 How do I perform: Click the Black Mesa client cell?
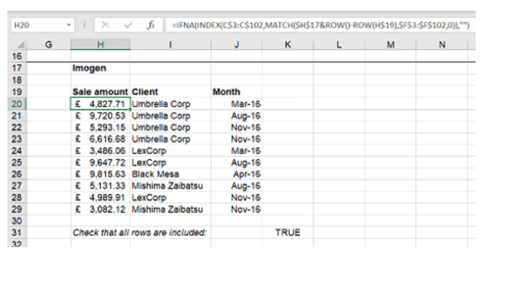tap(155, 174)
